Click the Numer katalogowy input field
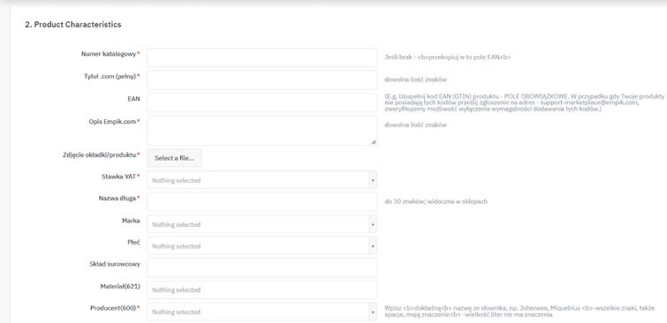667x323 pixels. [261, 57]
